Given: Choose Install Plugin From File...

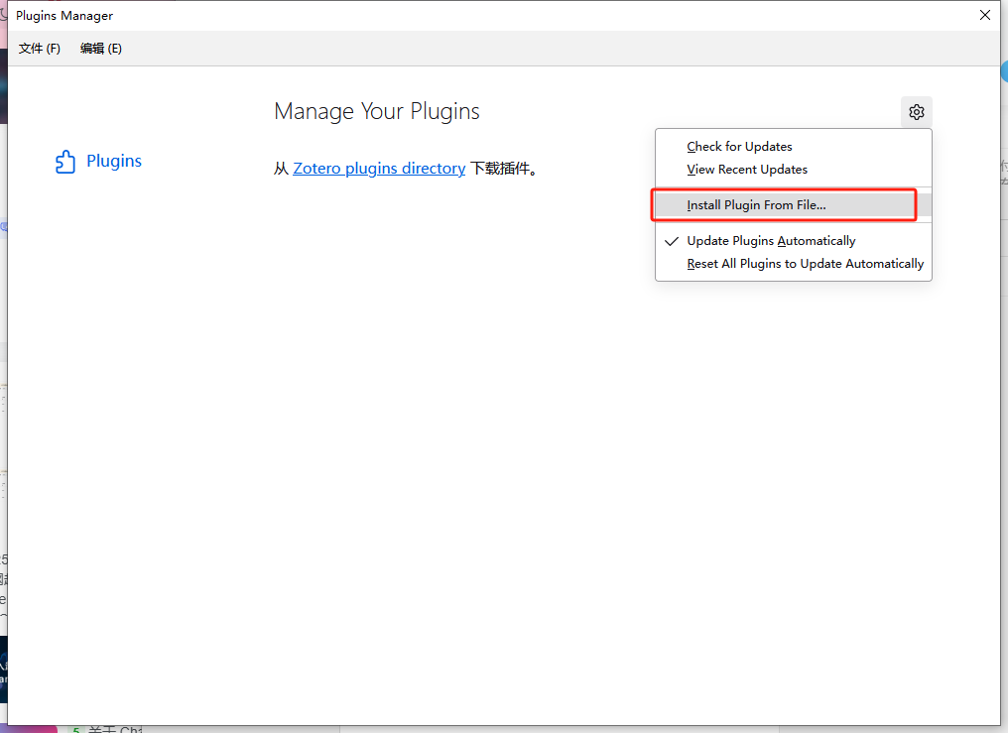Looking at the screenshot, I should 794,205.
